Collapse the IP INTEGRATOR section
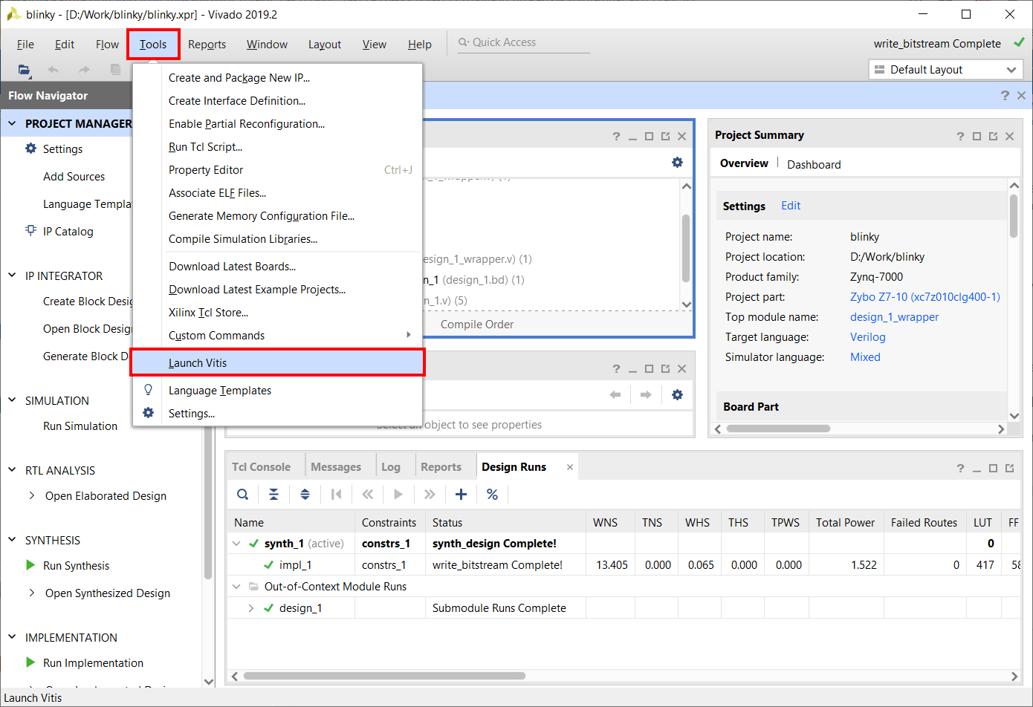 pyautogui.click(x=12, y=276)
